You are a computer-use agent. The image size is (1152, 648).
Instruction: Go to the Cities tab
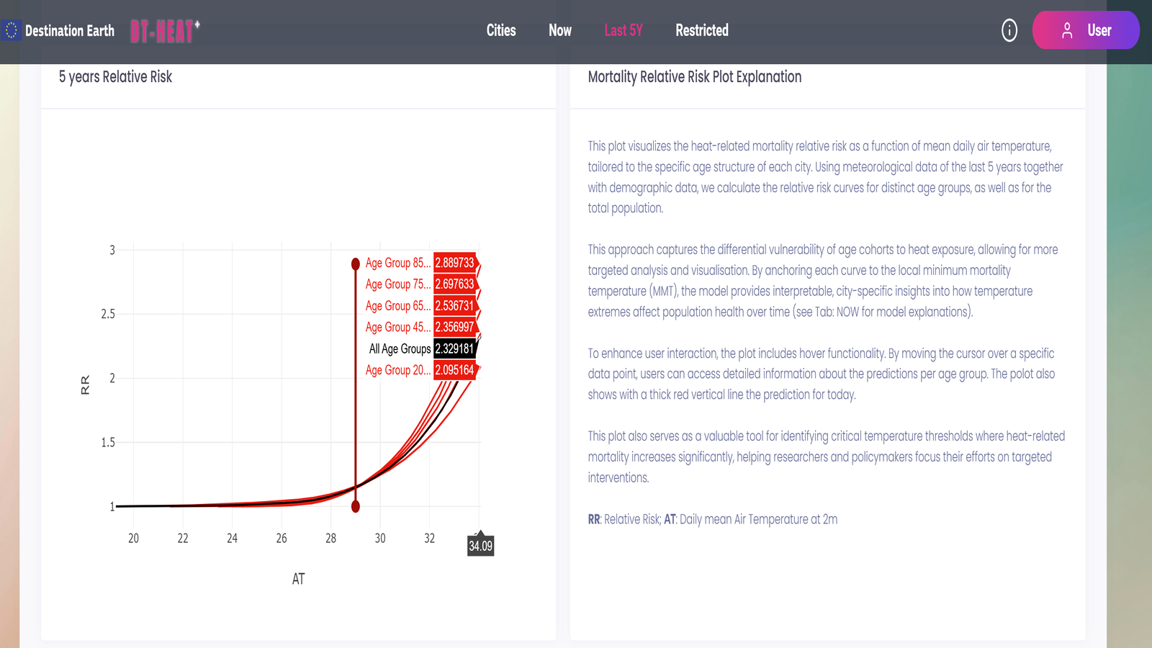point(501,30)
